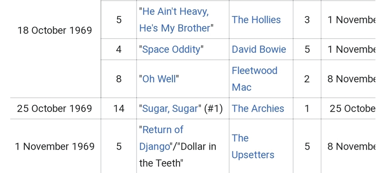Select the 1 November 1969 date cell

click(55, 146)
